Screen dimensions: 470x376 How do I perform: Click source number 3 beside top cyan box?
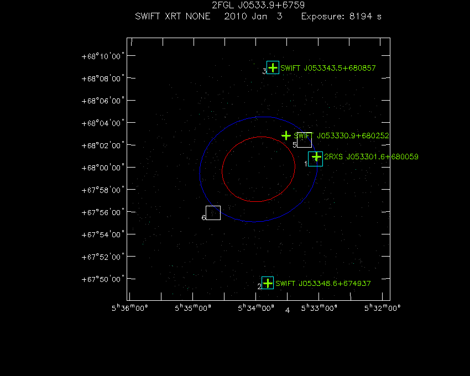pyautogui.click(x=264, y=71)
